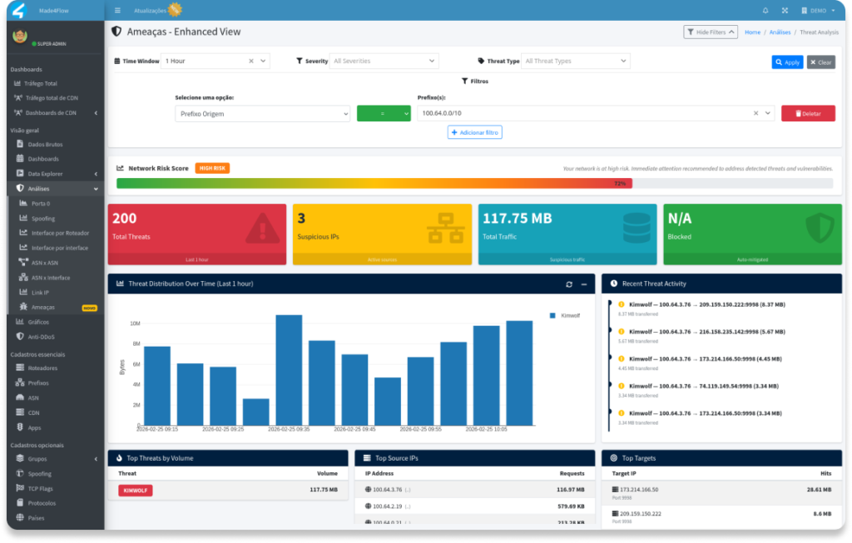Image resolution: width=852 pixels, height=543 pixels.
Task: Refresh the Threat Distribution chart
Action: click(x=569, y=284)
